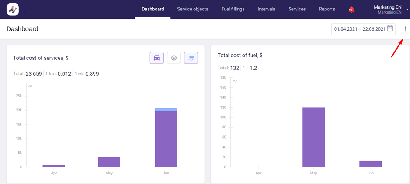The height and width of the screenshot is (184, 410).
Task: Open the notifications bell showing 99+
Action: 351,10
